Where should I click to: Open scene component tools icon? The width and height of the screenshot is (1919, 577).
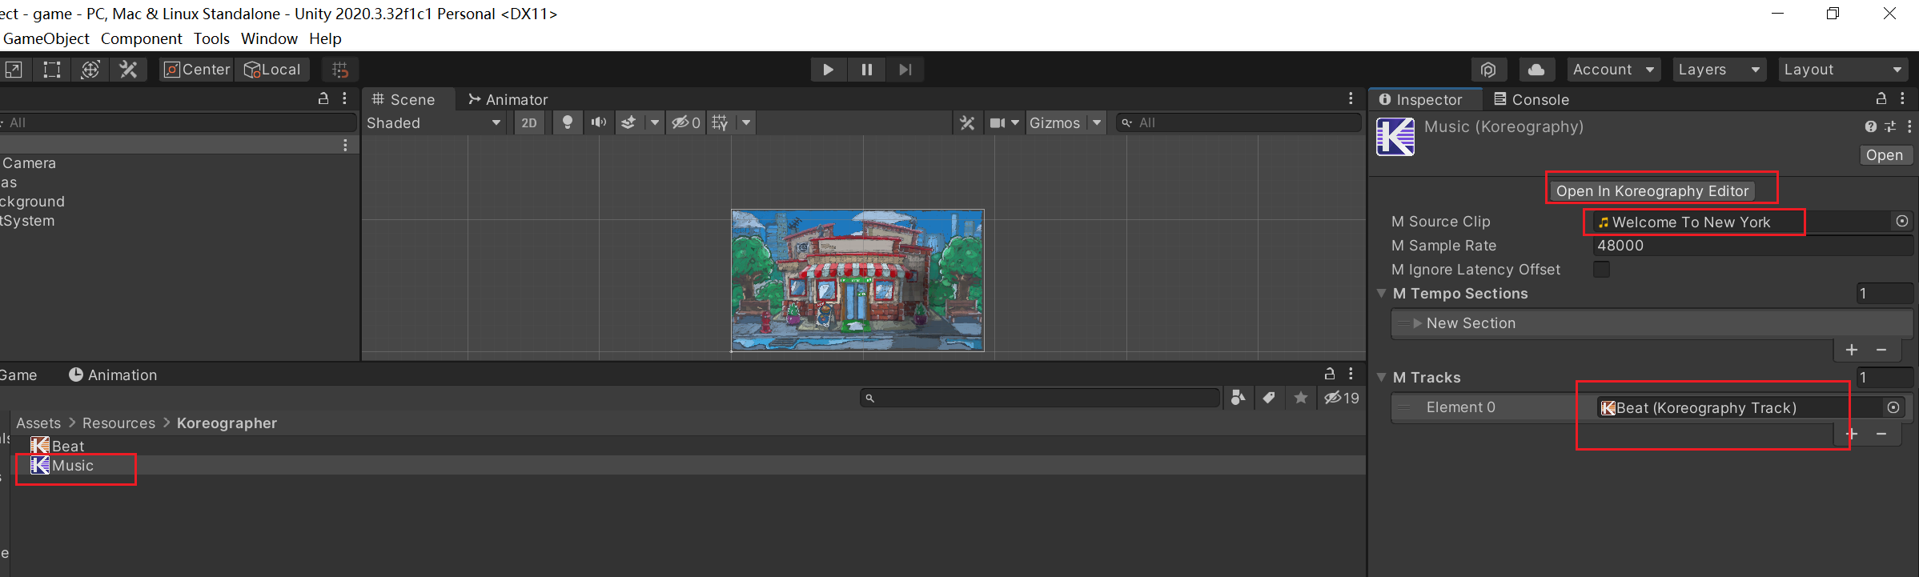[x=967, y=122]
